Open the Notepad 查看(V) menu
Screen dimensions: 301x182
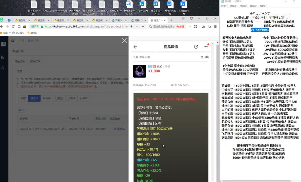click(253, 6)
